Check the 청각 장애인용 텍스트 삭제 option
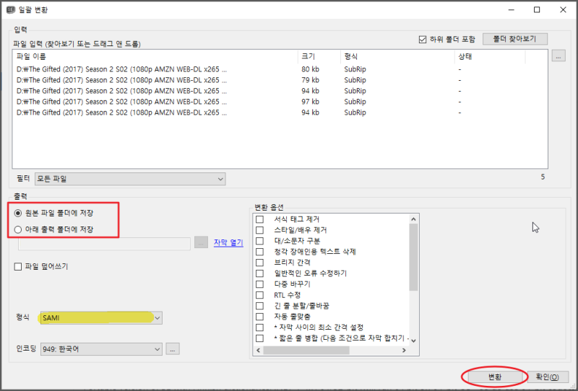Image resolution: width=578 pixels, height=391 pixels. (x=259, y=252)
